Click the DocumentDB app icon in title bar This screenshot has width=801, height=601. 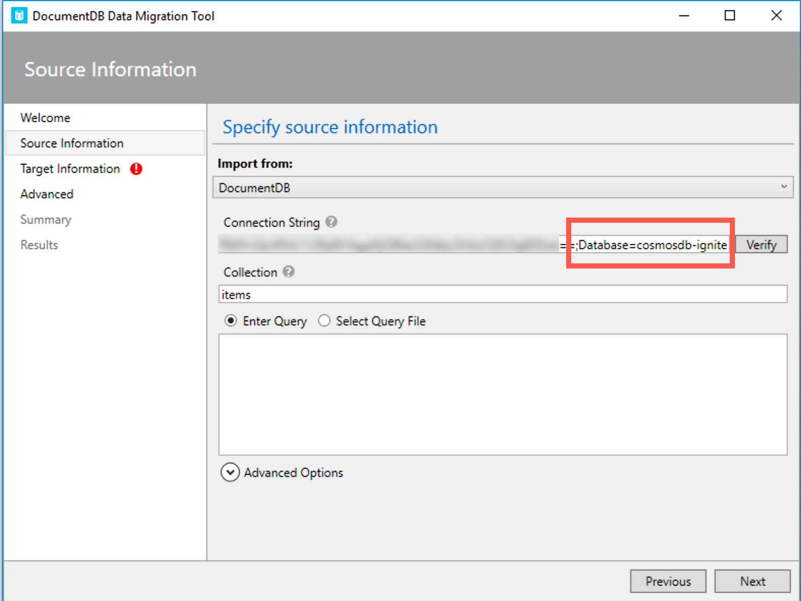tap(19, 16)
